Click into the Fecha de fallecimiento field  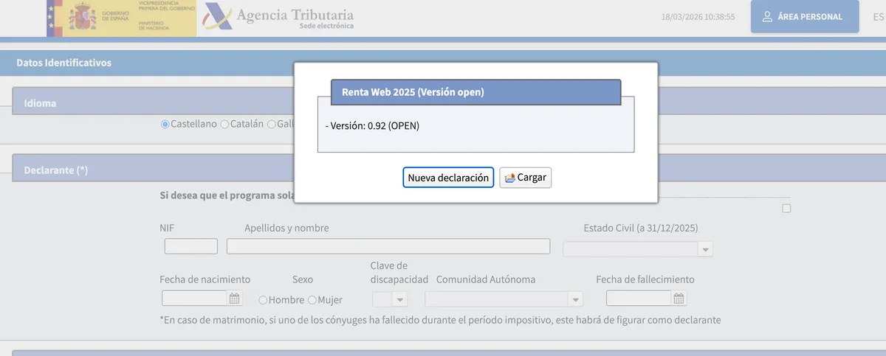(x=639, y=299)
